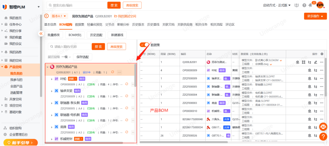
Task: Switch to the 轻量化预览 tab
Action: click(95, 24)
